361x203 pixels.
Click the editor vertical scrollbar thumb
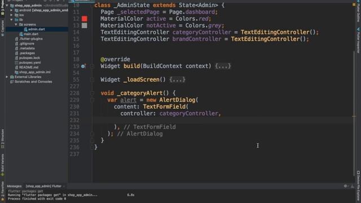pyautogui.click(x=354, y=113)
